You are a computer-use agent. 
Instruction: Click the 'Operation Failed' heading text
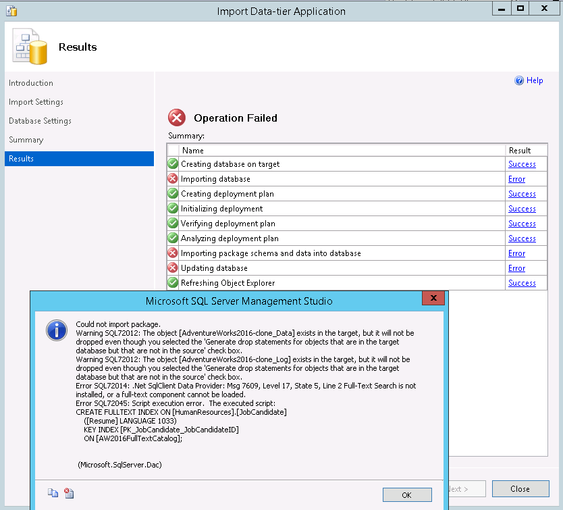(x=236, y=118)
